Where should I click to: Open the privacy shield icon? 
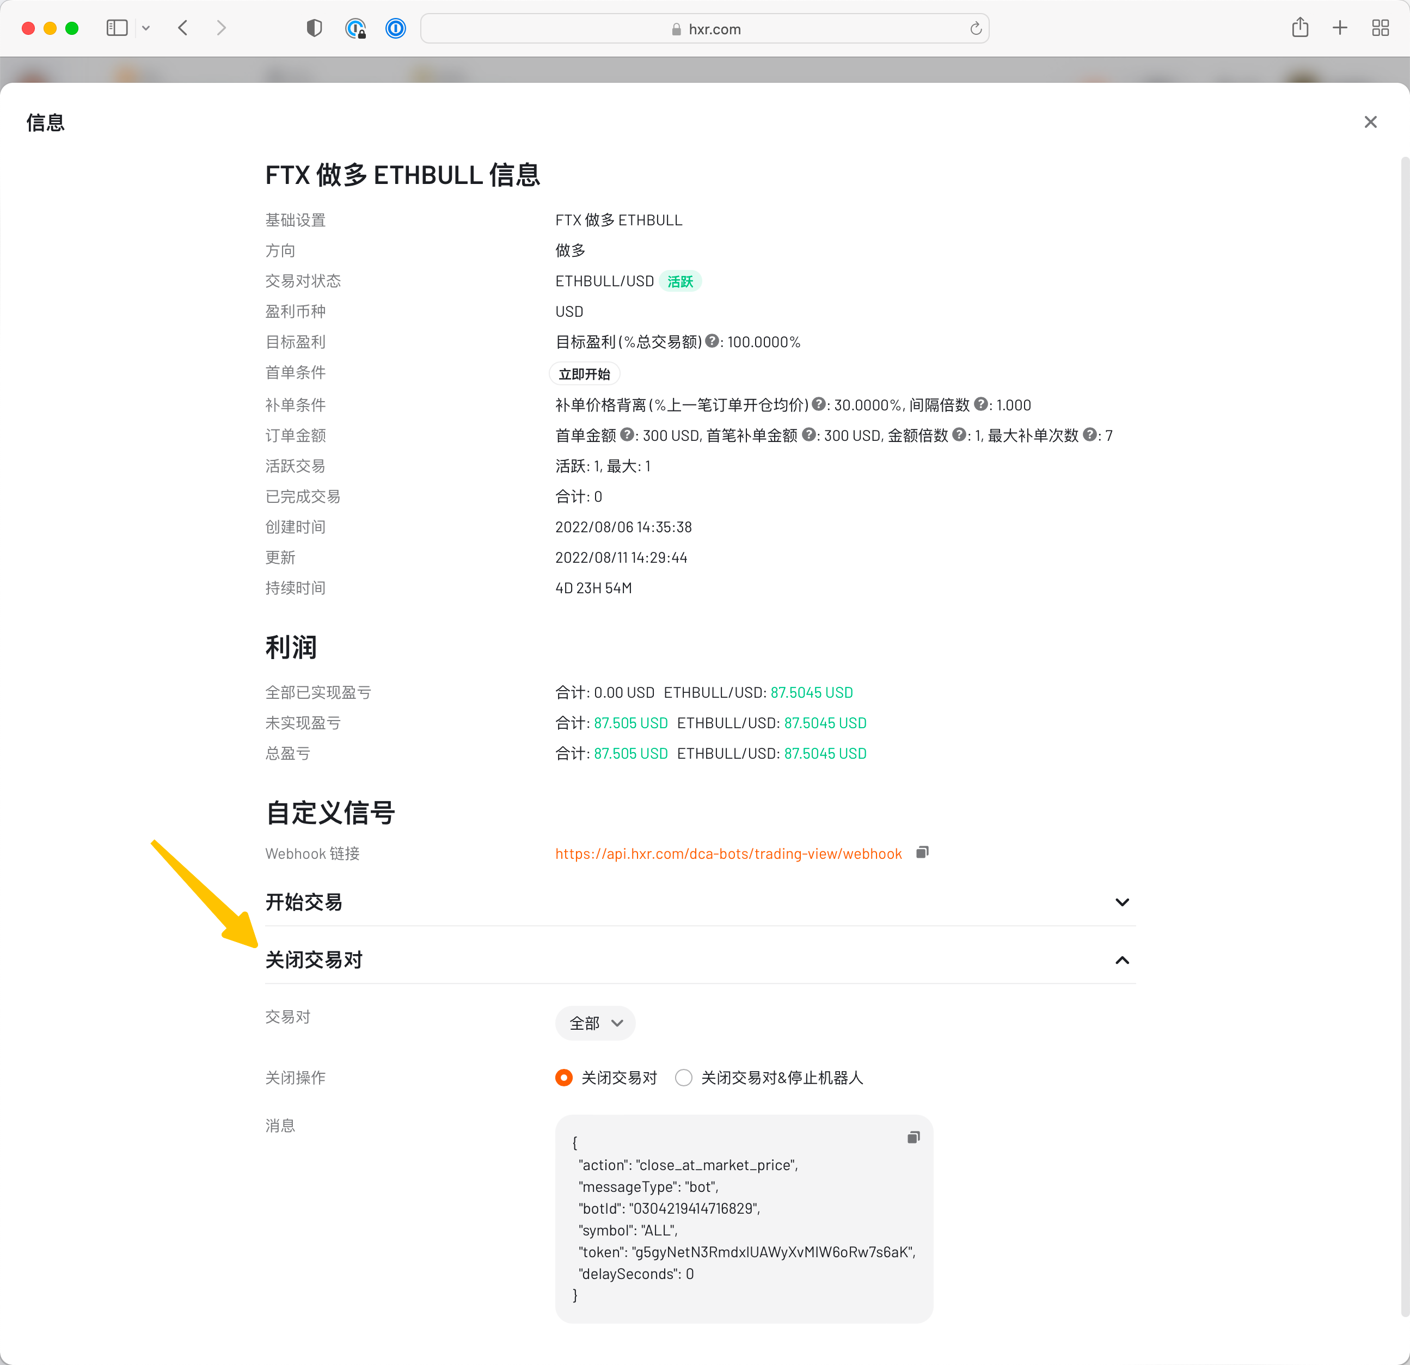coord(314,29)
